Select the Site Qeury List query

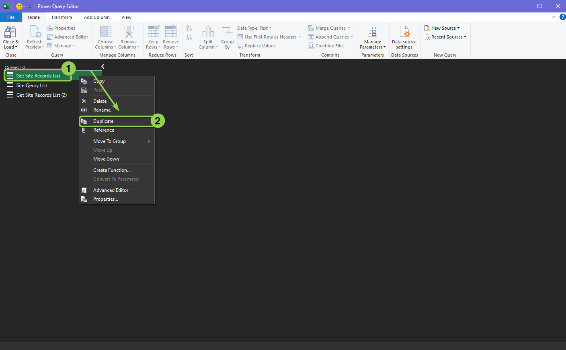(x=32, y=85)
